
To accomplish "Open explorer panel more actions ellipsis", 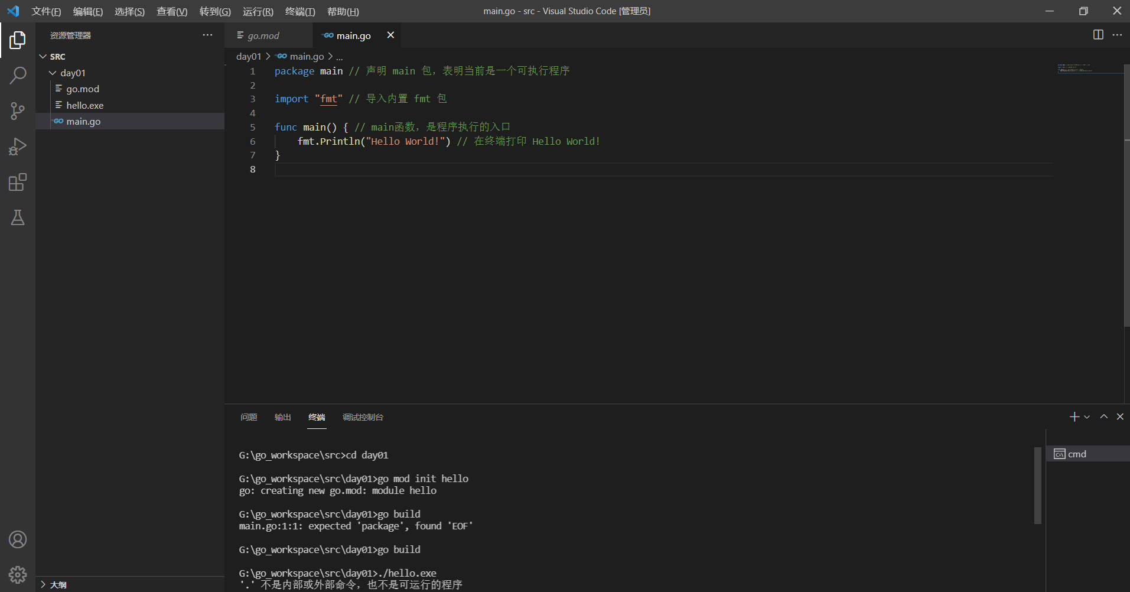I will pyautogui.click(x=207, y=35).
